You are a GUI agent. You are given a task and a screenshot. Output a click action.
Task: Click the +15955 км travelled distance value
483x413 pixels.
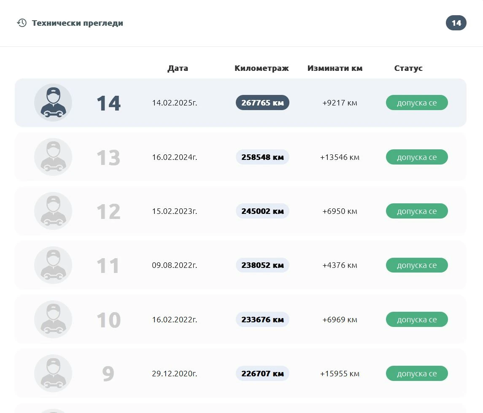(340, 374)
